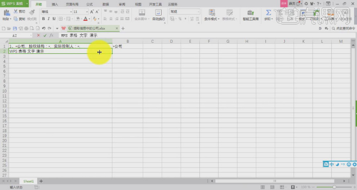
Task: Decrease font size with the smaller A
Action: [97, 12]
